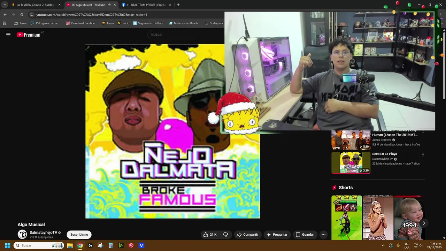
Task: Click the Shorts section logo icon
Action: click(x=334, y=188)
